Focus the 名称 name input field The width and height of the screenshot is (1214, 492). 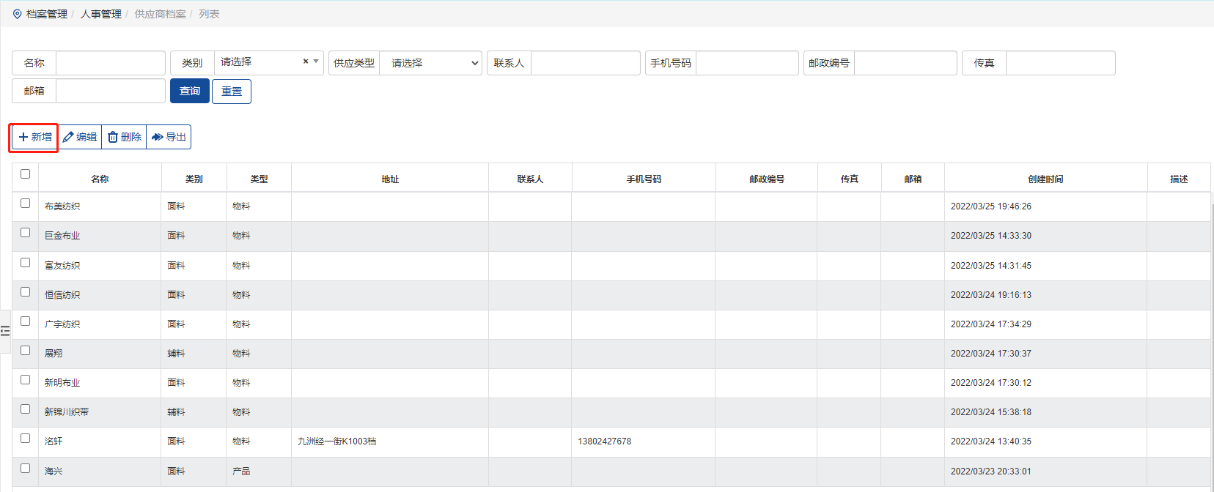[x=110, y=63]
